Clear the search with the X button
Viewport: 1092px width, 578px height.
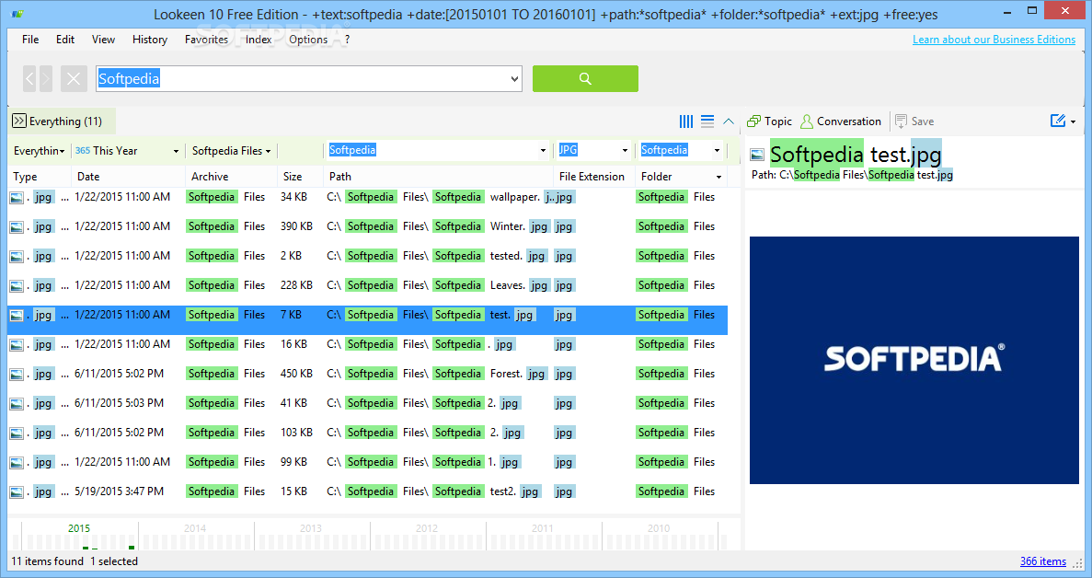click(73, 78)
